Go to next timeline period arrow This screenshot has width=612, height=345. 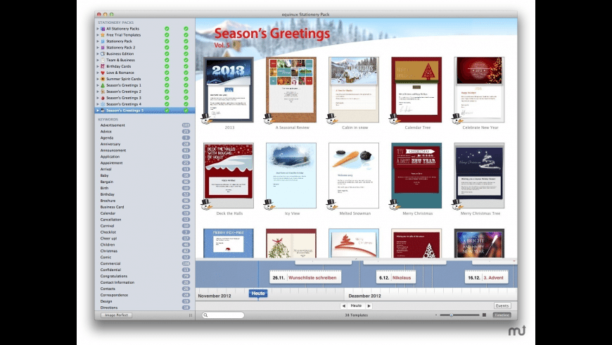click(369, 306)
